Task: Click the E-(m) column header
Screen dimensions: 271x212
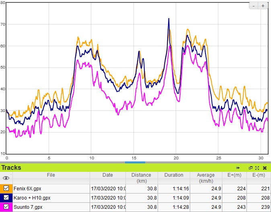Action: pyautogui.click(x=259, y=175)
